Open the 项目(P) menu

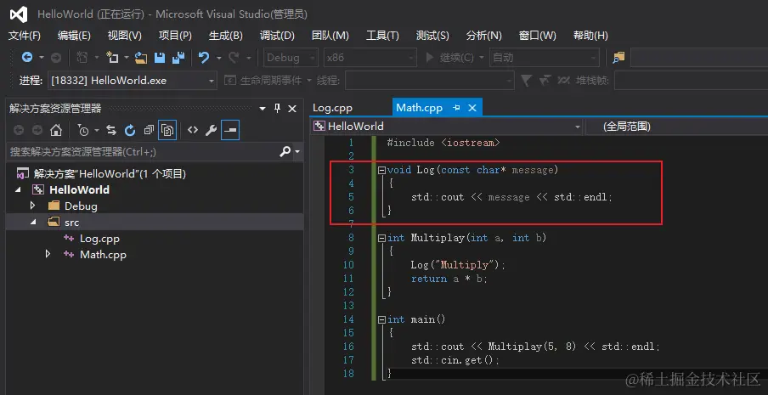[175, 36]
